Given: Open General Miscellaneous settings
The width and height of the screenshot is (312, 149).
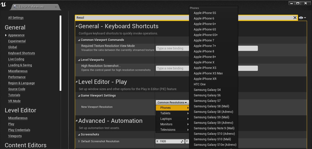Looking at the screenshot, I should 18,71.
